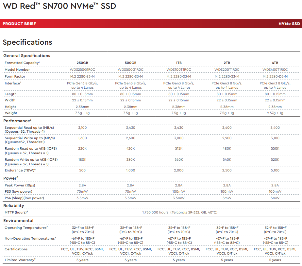
Task: Click the "Form Factor" row label
Action: pyautogui.click(x=15, y=76)
